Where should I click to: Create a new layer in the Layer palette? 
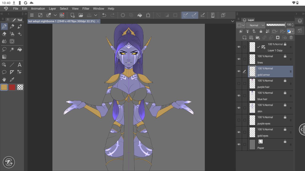[x=245, y=37]
